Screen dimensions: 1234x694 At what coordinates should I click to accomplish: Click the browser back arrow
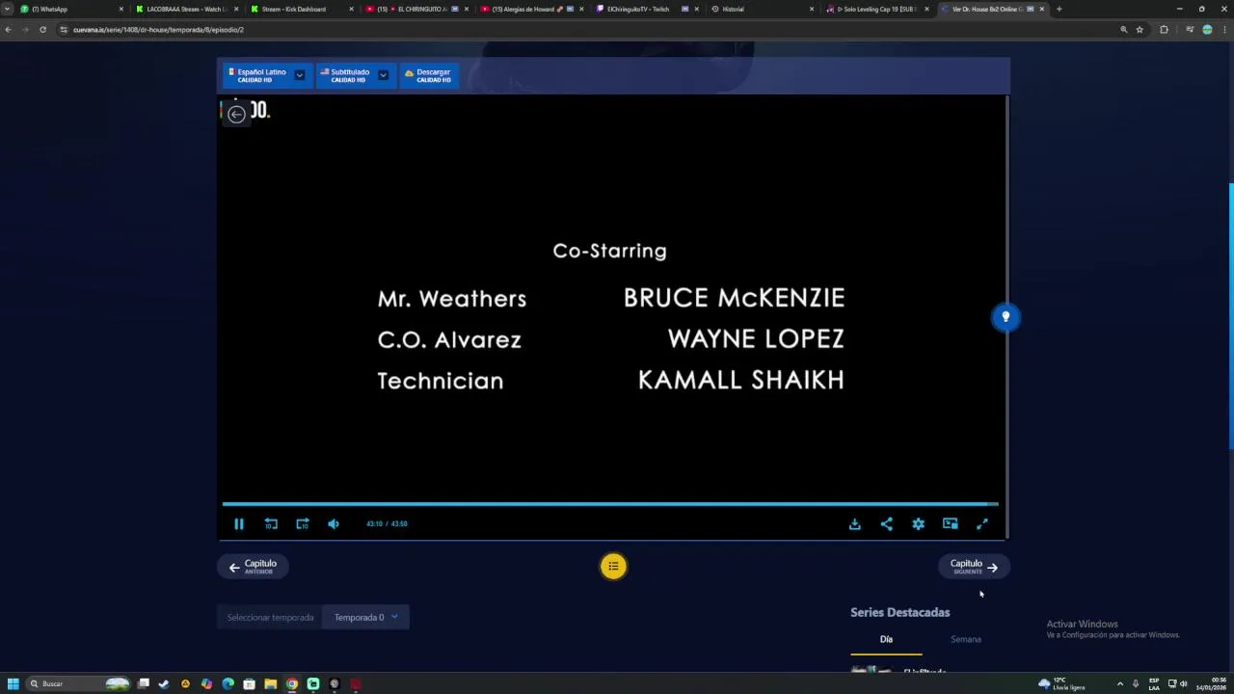click(8, 29)
